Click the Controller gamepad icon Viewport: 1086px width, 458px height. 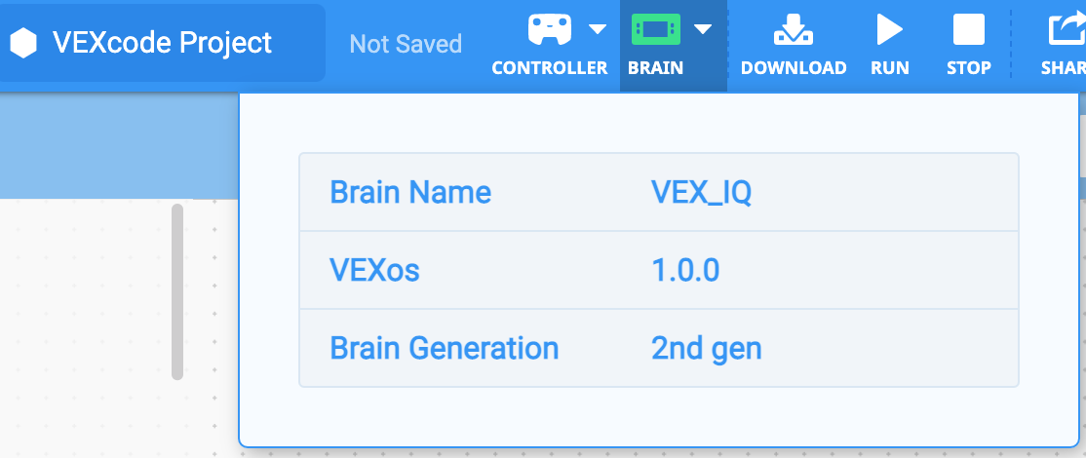pyautogui.click(x=550, y=30)
